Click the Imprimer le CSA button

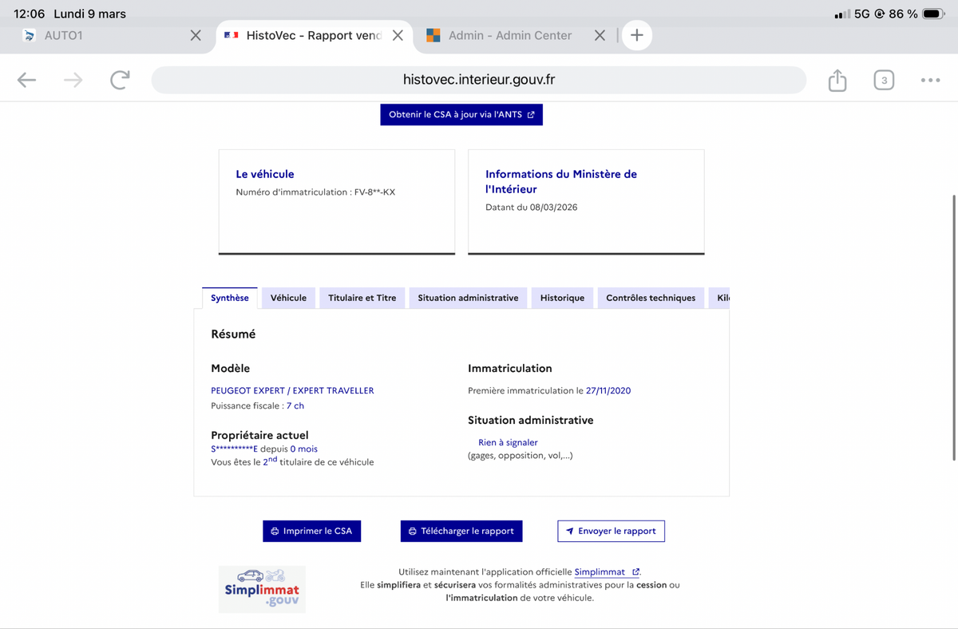pos(312,531)
